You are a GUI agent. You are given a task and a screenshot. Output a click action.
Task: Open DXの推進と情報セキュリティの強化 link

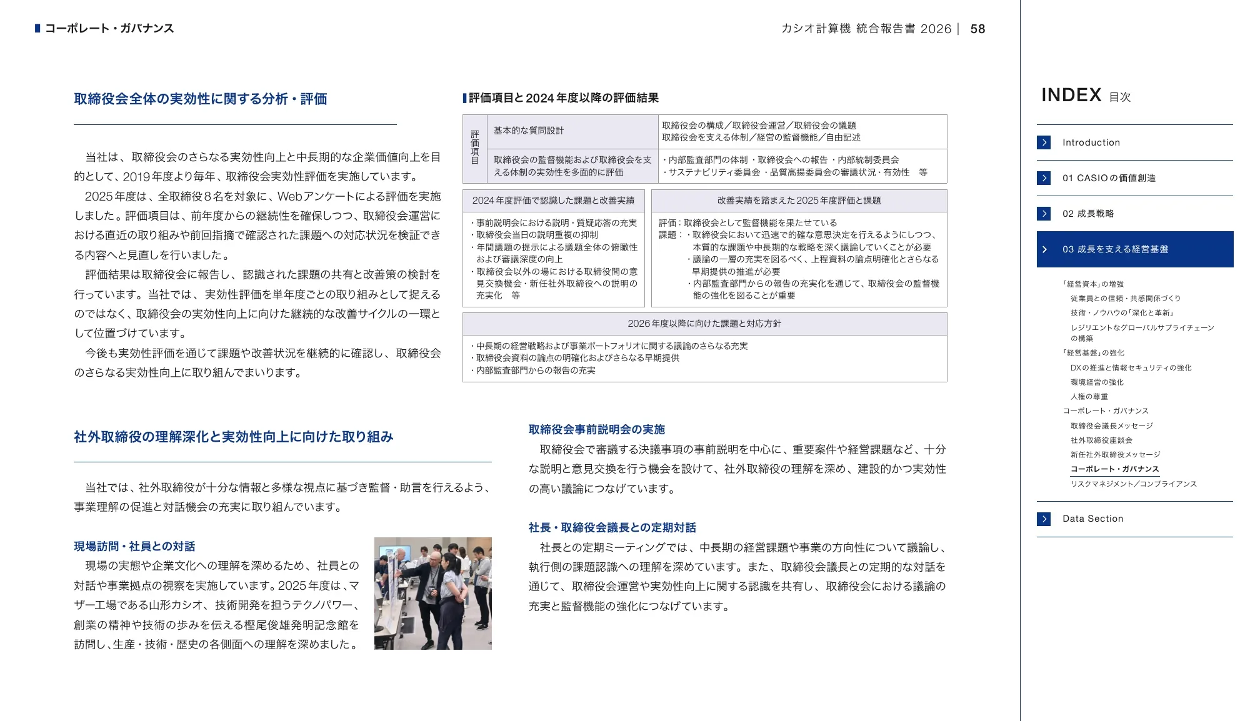(1131, 368)
